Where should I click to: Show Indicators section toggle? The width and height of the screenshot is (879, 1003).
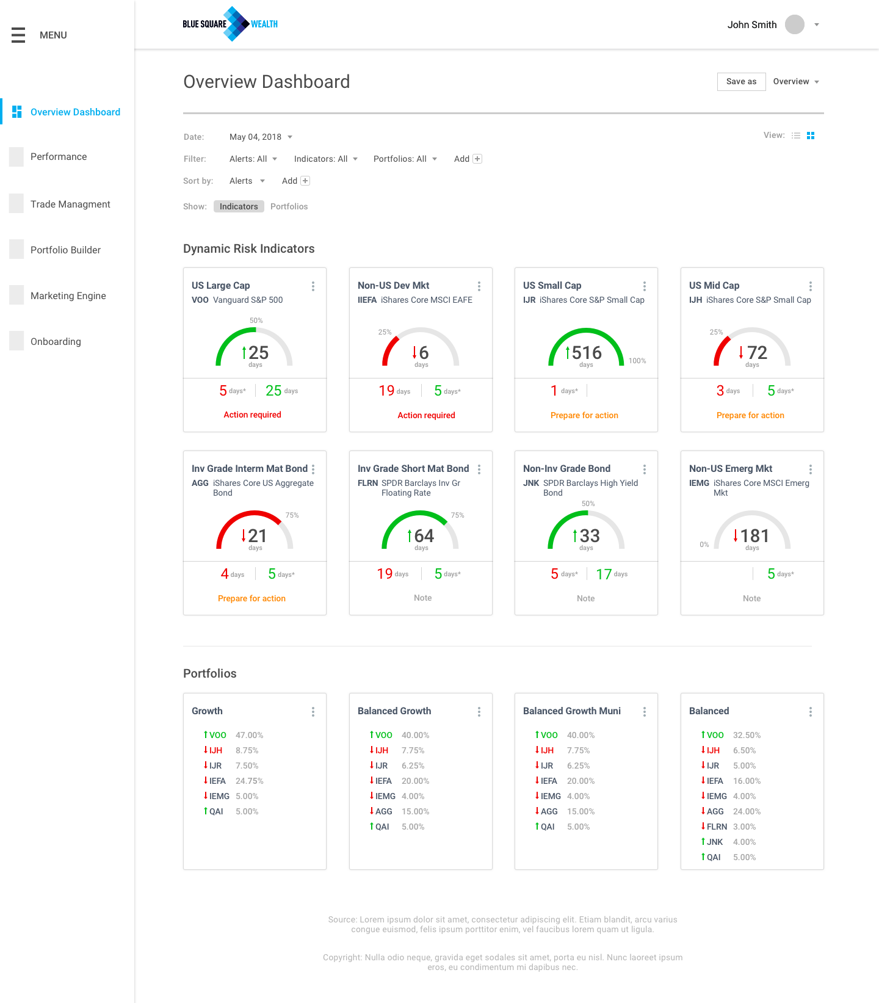point(239,206)
